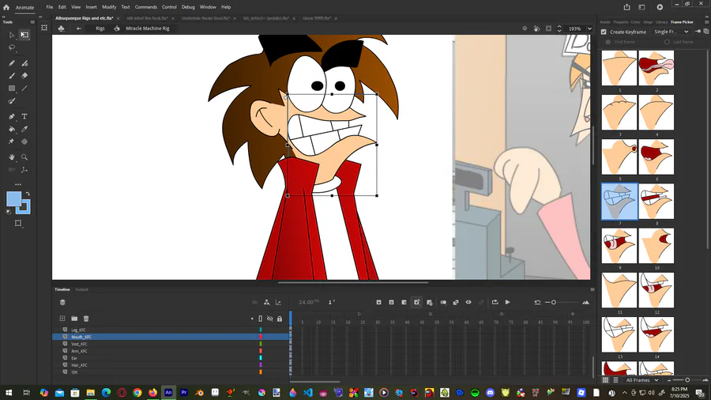Open the All Frames filter dropdown

click(x=641, y=380)
